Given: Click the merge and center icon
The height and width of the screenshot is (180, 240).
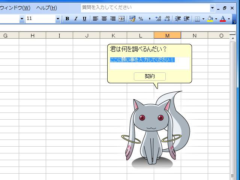Looking at the screenshot, I should pyautogui.click(x=121, y=19).
